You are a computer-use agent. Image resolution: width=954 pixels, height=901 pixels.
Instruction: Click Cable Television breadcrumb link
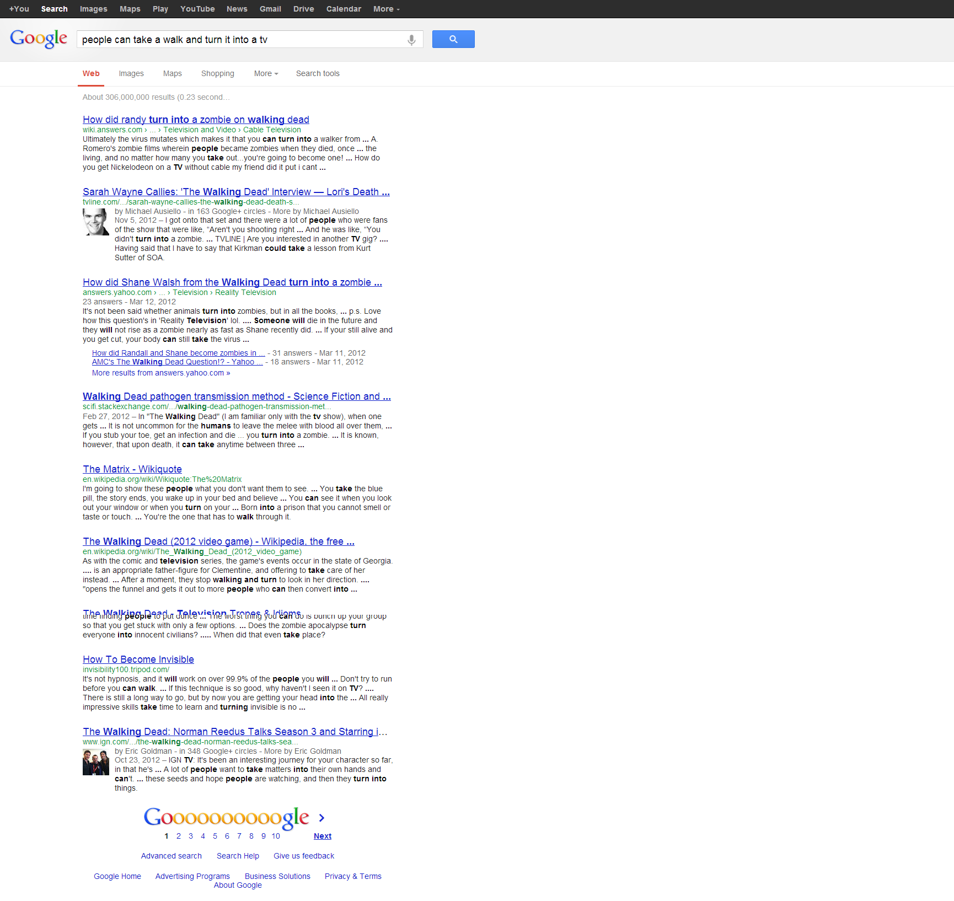pos(272,130)
